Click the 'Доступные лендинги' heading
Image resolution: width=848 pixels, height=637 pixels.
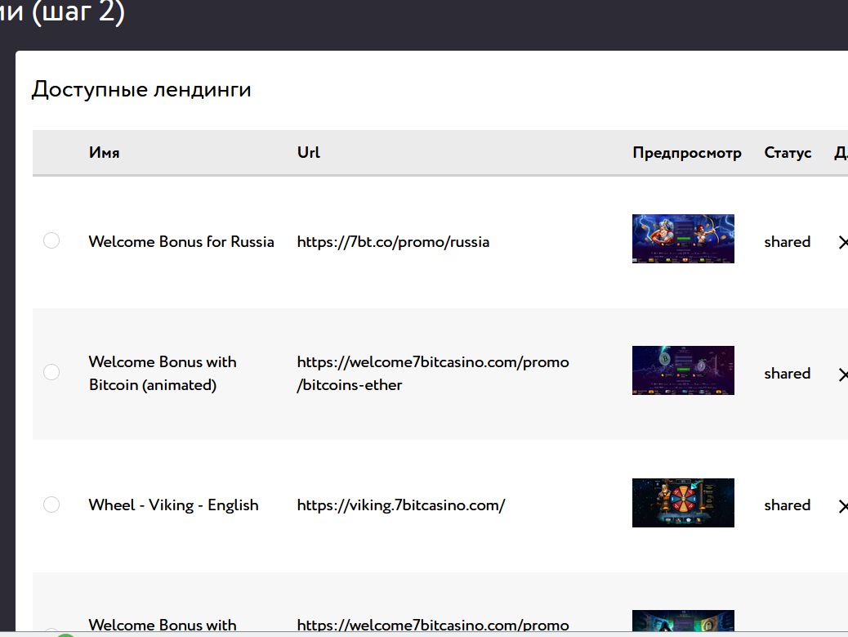tap(141, 89)
